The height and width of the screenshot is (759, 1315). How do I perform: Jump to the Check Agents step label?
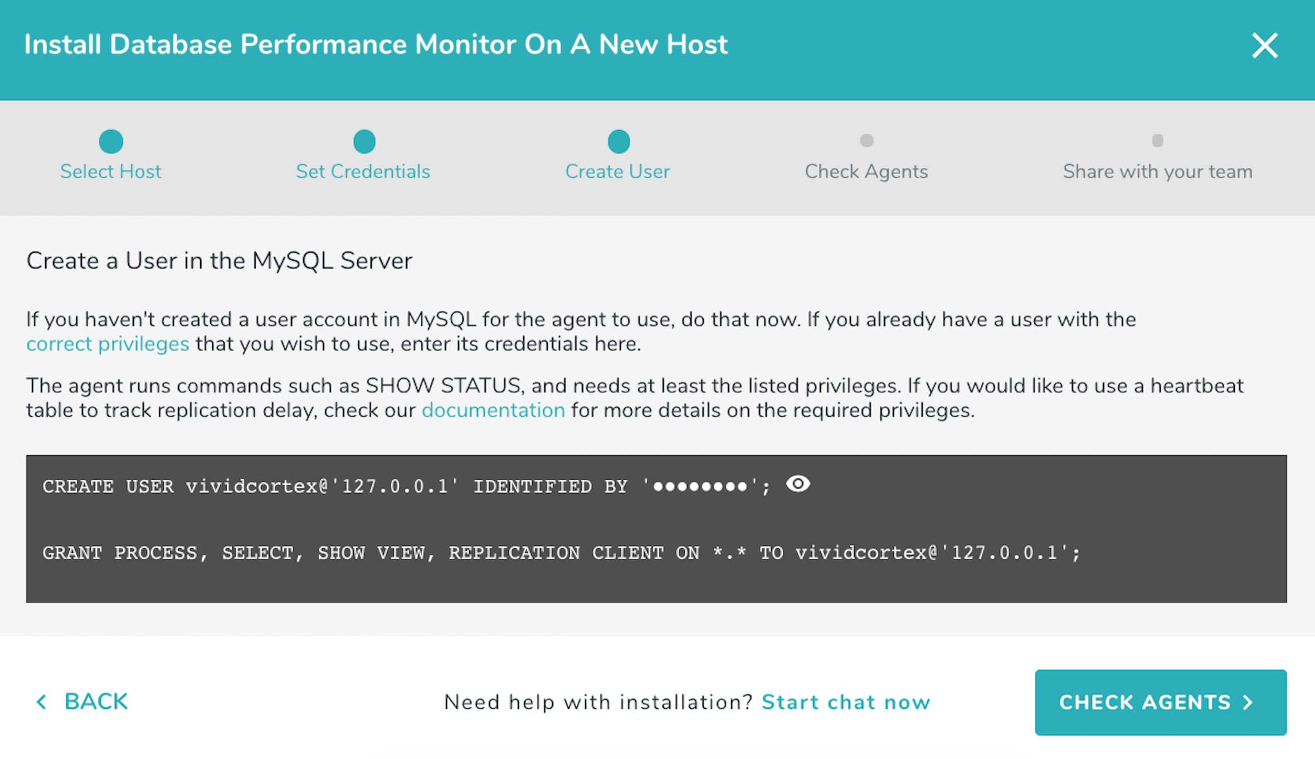866,172
